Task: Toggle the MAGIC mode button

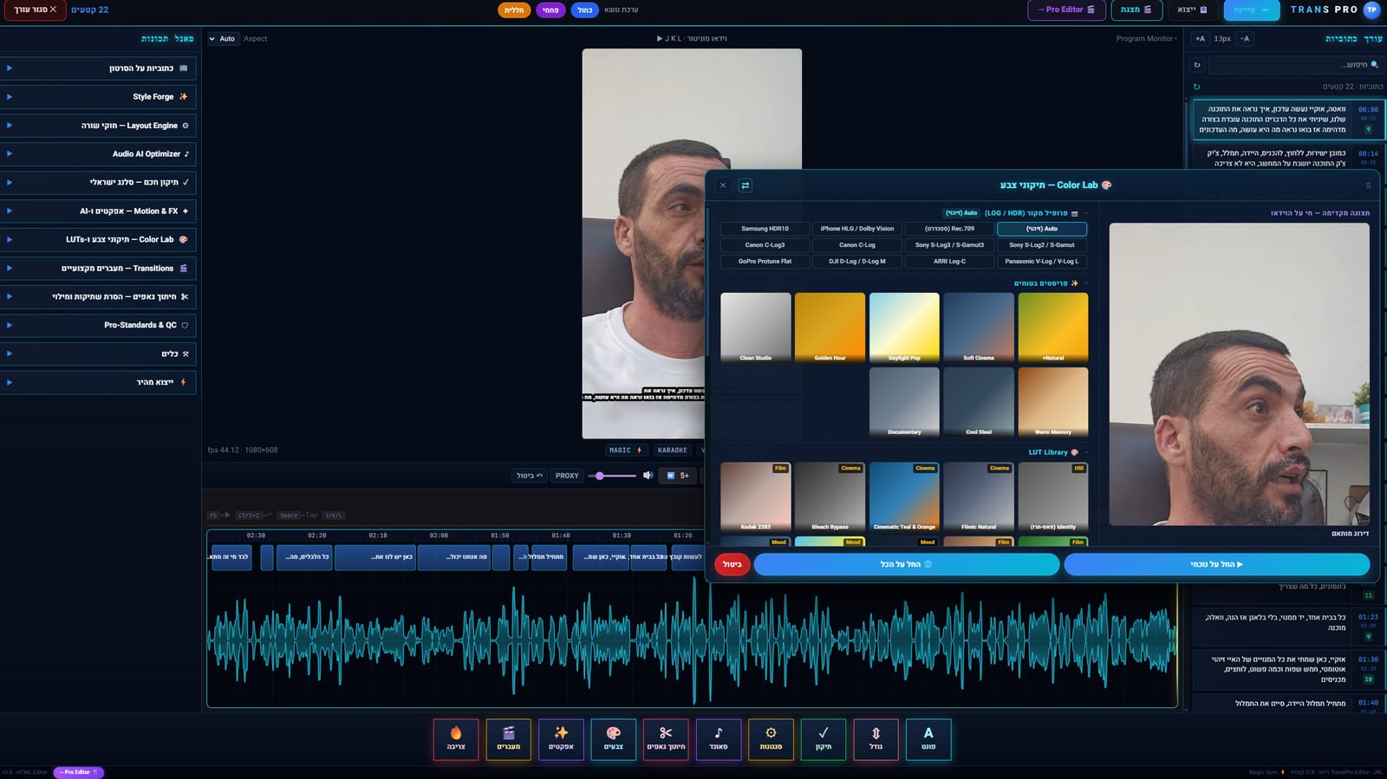Action: (625, 451)
